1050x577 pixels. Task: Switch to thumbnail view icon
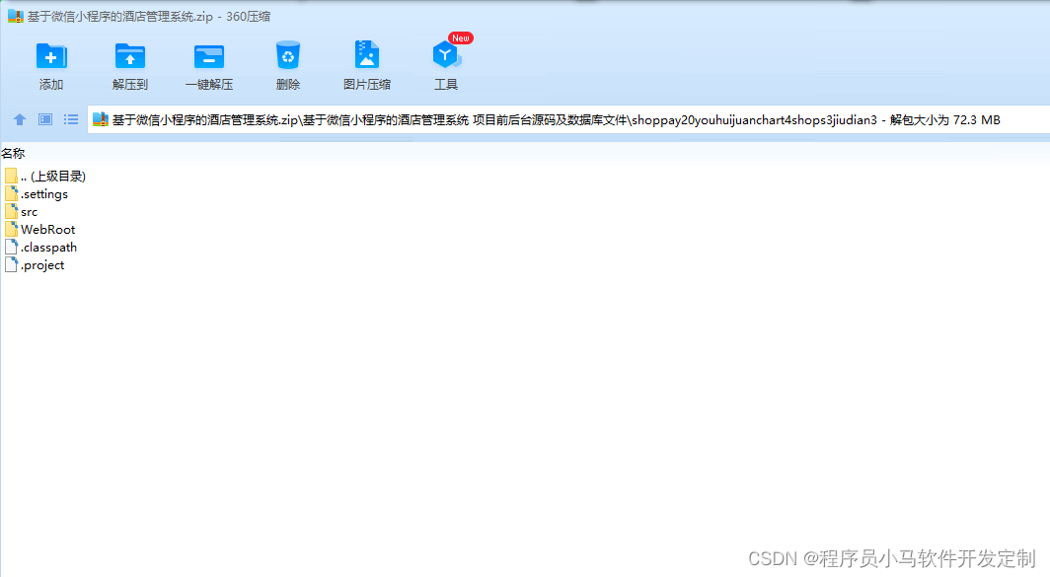tap(44, 119)
